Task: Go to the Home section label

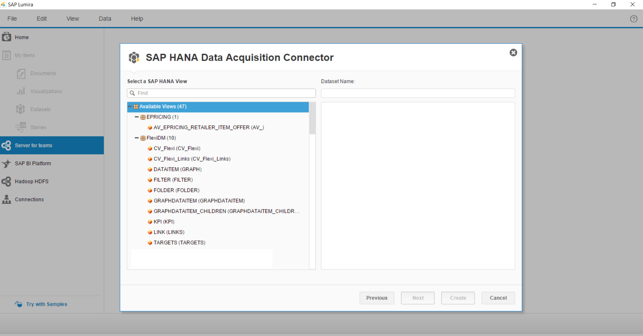Action: click(x=21, y=37)
